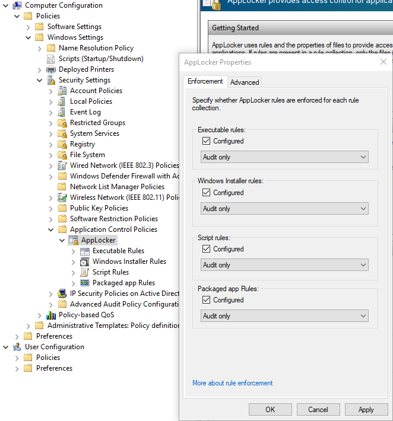This screenshot has width=393, height=421.
Task: Uncheck Configured under Script rules
Action: click(206, 249)
